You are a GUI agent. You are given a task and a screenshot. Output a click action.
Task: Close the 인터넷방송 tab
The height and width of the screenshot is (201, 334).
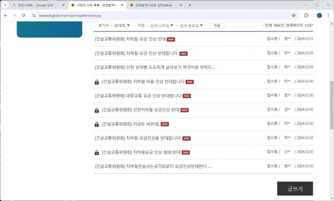[x=181, y=5]
